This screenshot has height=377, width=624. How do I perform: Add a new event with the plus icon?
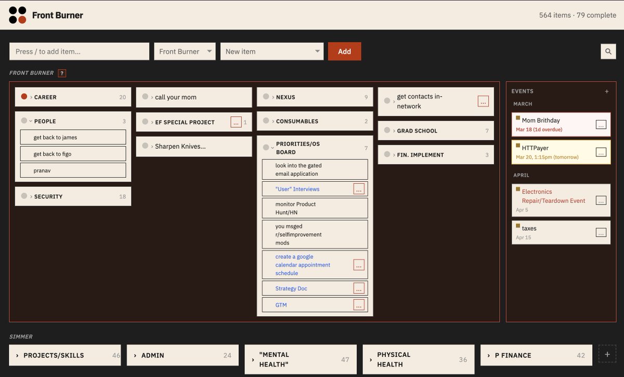click(x=606, y=91)
